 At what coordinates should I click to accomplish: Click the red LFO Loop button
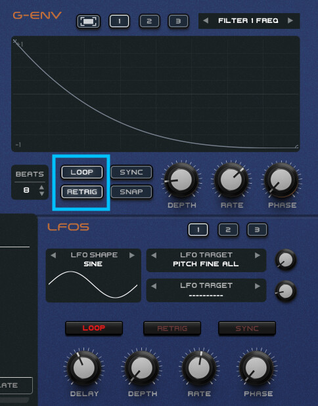click(94, 328)
